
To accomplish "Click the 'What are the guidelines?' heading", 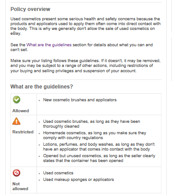I will point(42,87).
